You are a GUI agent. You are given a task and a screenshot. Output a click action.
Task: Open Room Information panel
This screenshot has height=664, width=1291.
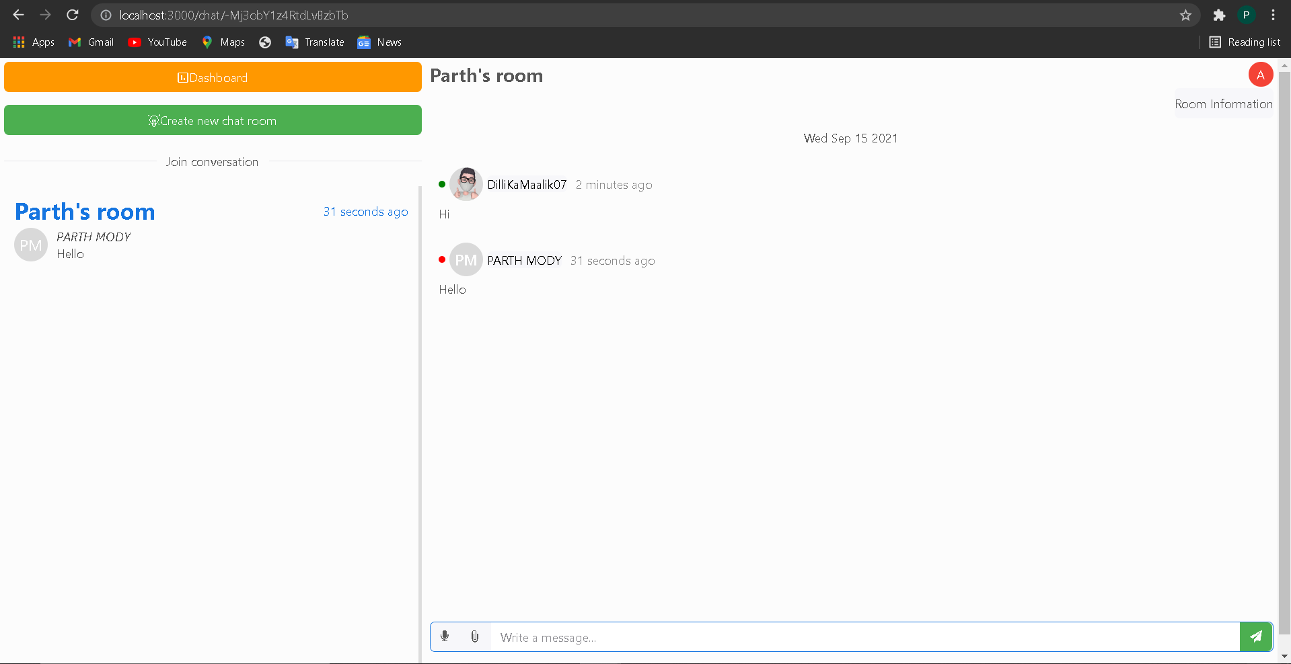[x=1224, y=104]
